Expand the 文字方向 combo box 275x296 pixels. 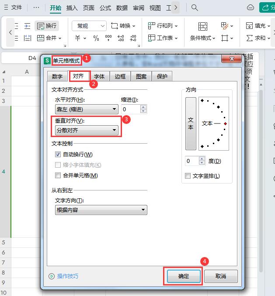click(x=101, y=210)
